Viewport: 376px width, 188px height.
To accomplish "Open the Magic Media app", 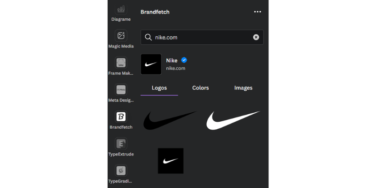I will pyautogui.click(x=121, y=36).
